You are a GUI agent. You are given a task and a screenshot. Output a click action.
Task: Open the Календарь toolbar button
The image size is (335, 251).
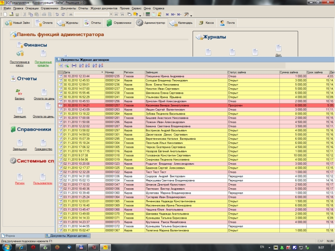tap(181, 23)
